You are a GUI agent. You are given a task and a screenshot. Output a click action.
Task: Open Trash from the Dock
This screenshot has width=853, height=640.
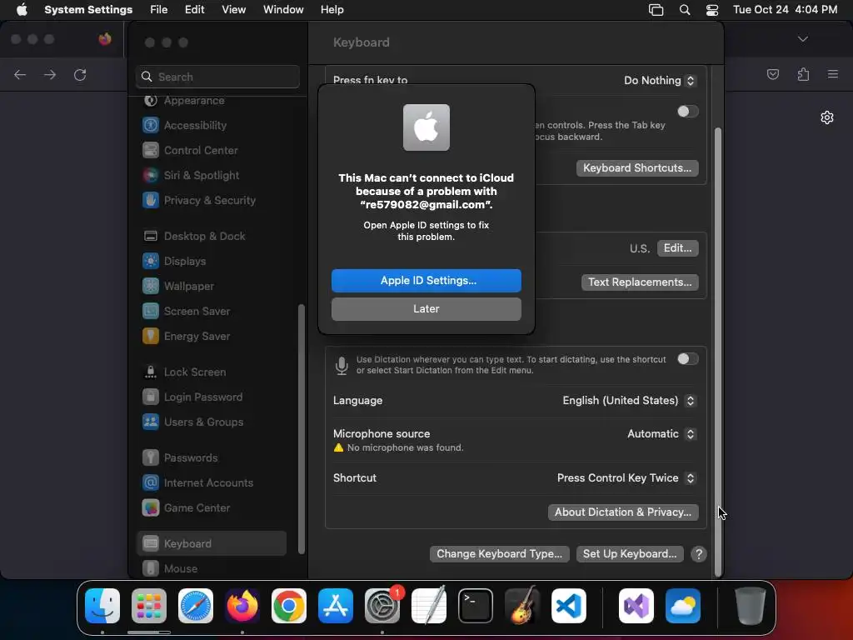coord(751,606)
